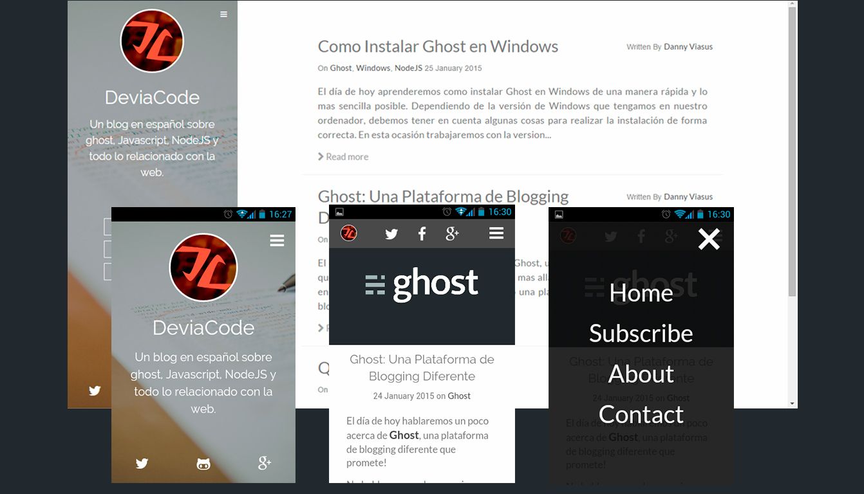
Task: Tap the Wi-Fi icon in the middle phone status bar
Action: tap(461, 212)
